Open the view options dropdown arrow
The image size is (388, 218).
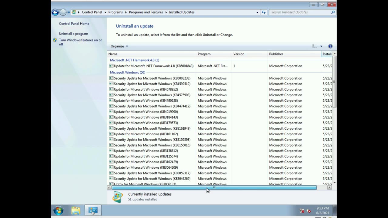pos(321,46)
